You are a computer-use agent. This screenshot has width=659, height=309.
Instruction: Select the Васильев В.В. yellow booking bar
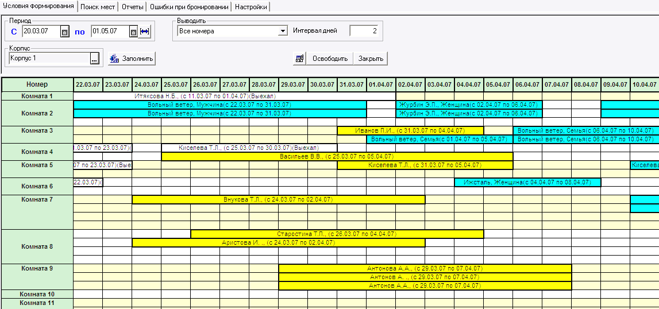click(x=337, y=156)
